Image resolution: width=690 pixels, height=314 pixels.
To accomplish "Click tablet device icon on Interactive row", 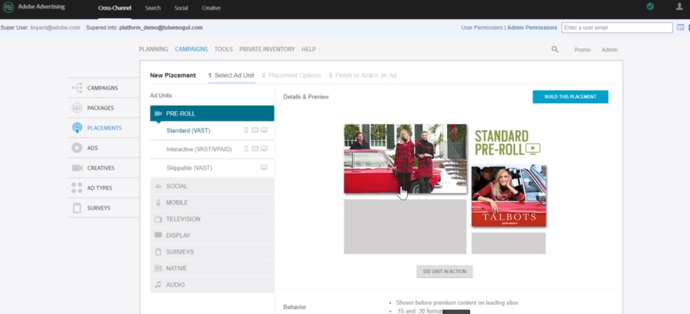I will coord(255,149).
